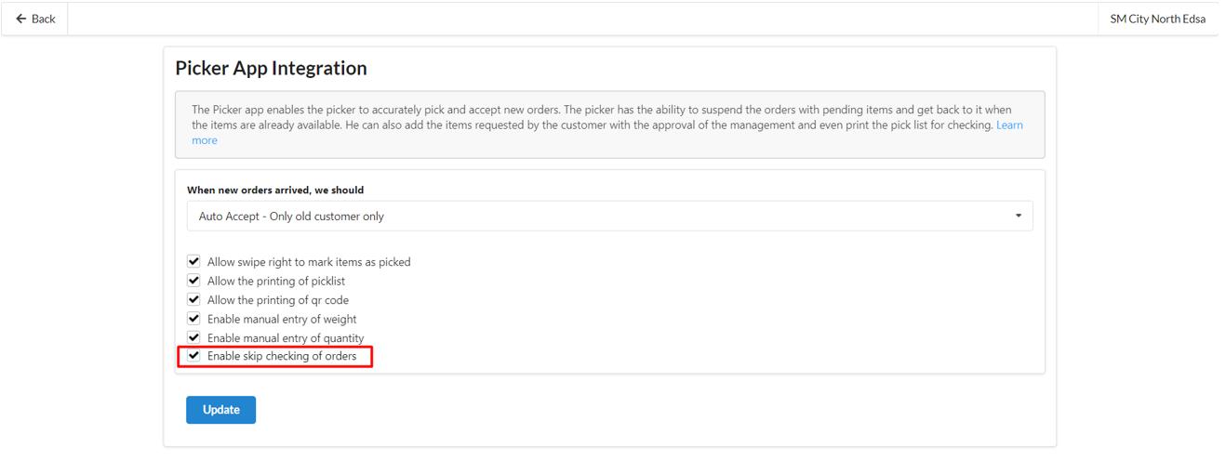Uncheck the skip checking of orders box
This screenshot has width=1226, height=460.
[193, 356]
